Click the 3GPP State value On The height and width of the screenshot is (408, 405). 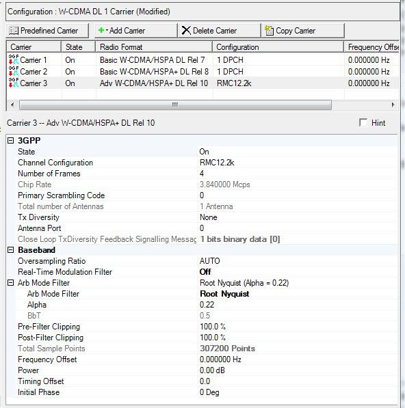204,152
